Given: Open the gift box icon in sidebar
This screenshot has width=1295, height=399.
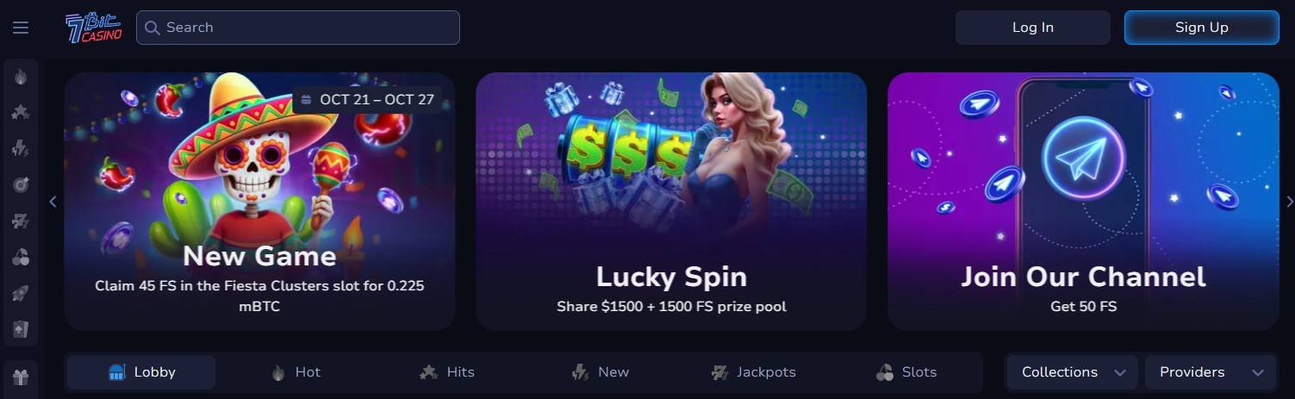Looking at the screenshot, I should [21, 376].
